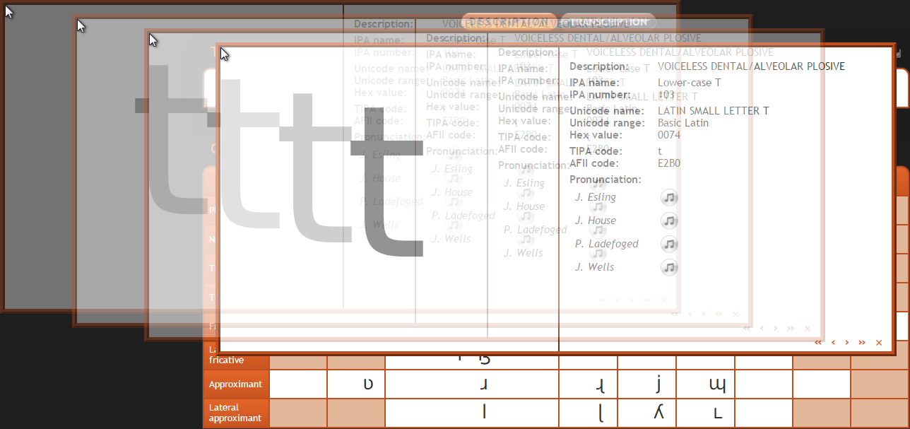Jump to first symbol with double-left arrow
Screen dimensions: 910x429
click(818, 343)
